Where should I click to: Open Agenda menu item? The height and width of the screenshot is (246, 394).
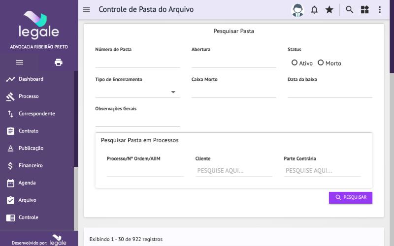tap(27, 183)
